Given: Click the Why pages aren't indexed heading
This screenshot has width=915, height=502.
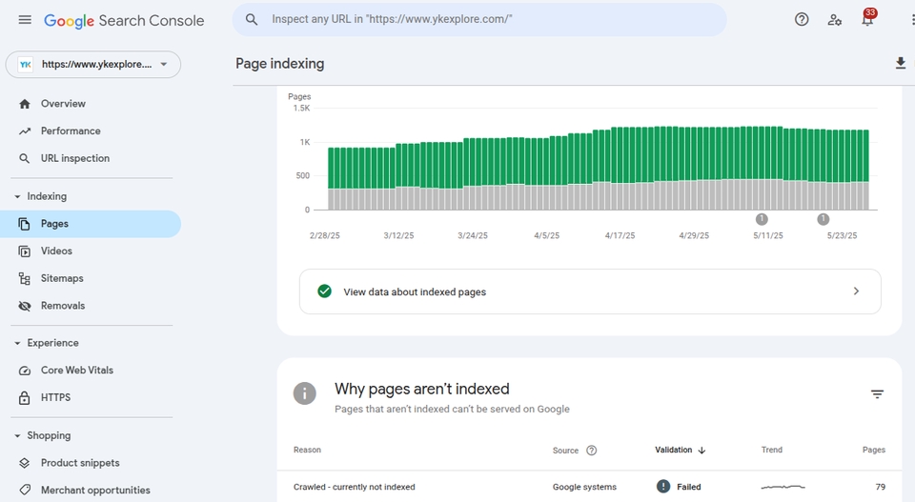Looking at the screenshot, I should (422, 389).
